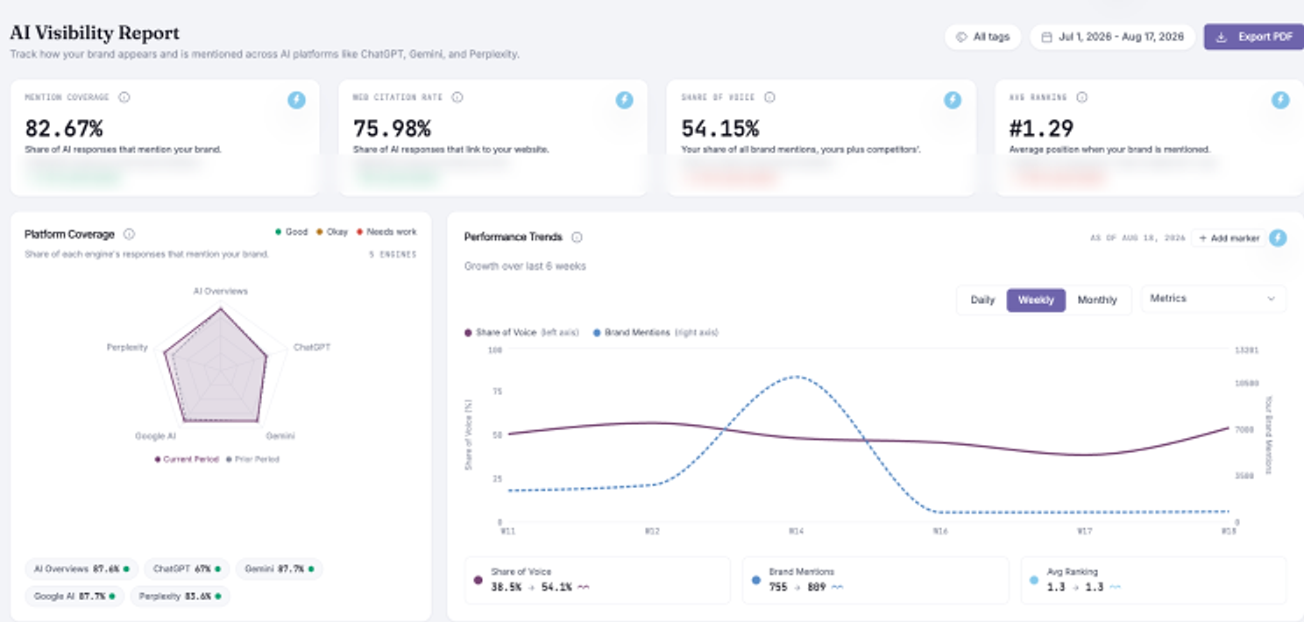The height and width of the screenshot is (622, 1304).
Task: Click the plus icon in Add marker
Action: 1203,237
